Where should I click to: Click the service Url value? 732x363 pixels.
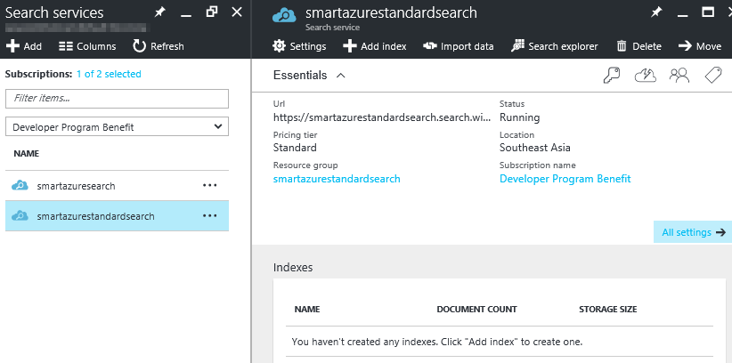tap(382, 117)
